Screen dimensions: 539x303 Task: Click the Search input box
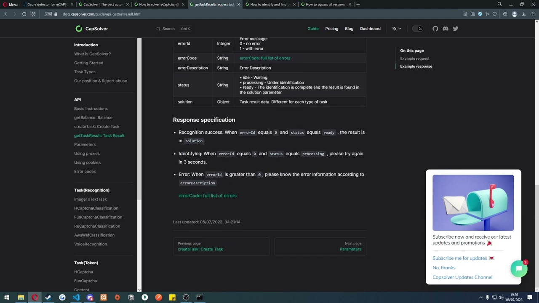click(173, 29)
